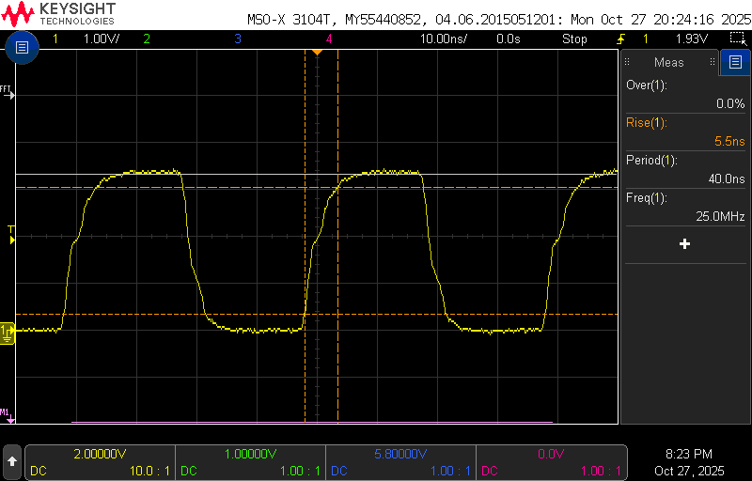Viewport: 752px width, 481px height.
Task: Select the Rise(1) measurement entry
Action: 685,132
